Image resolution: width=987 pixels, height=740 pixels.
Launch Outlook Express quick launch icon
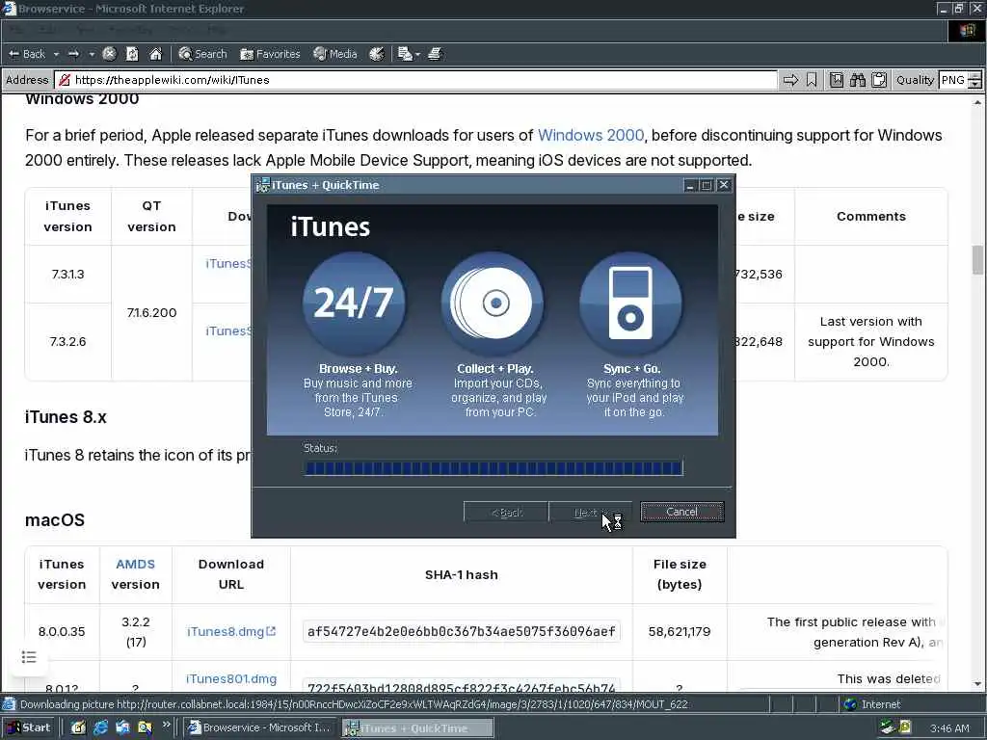pos(122,728)
